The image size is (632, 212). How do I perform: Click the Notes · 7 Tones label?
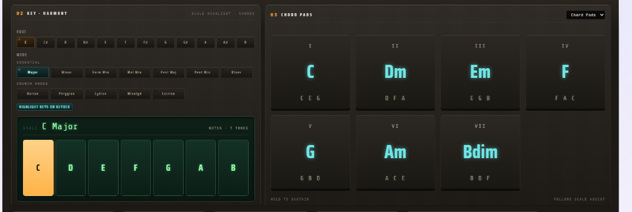pos(229,128)
